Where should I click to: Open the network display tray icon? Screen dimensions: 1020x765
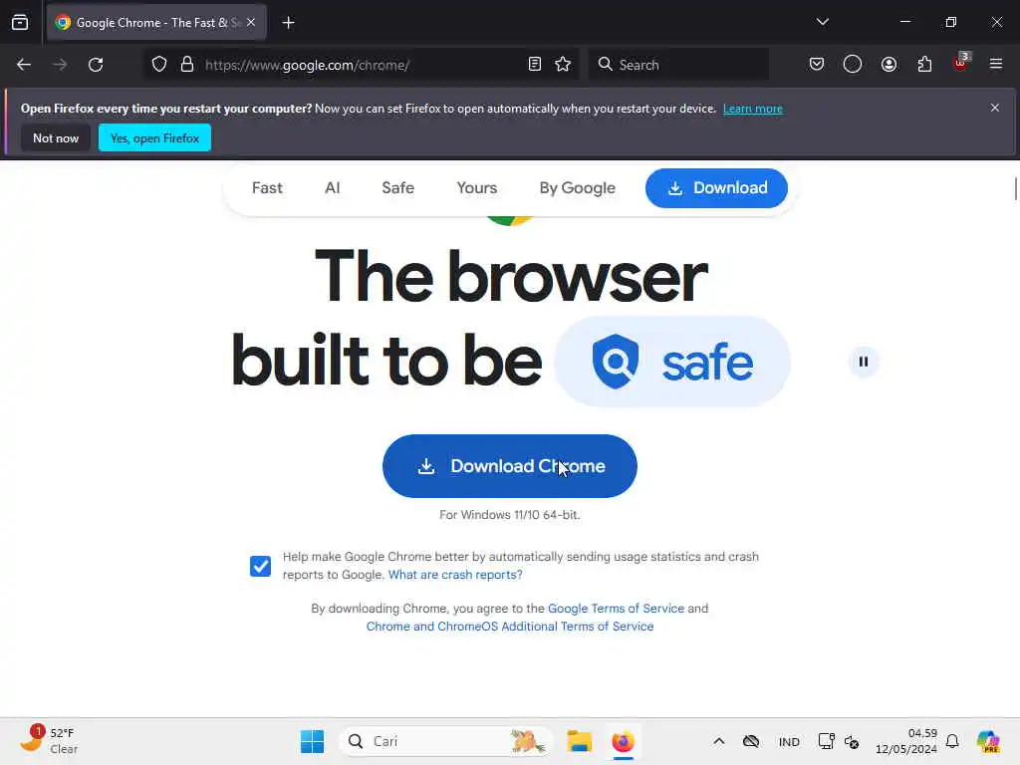click(x=826, y=741)
